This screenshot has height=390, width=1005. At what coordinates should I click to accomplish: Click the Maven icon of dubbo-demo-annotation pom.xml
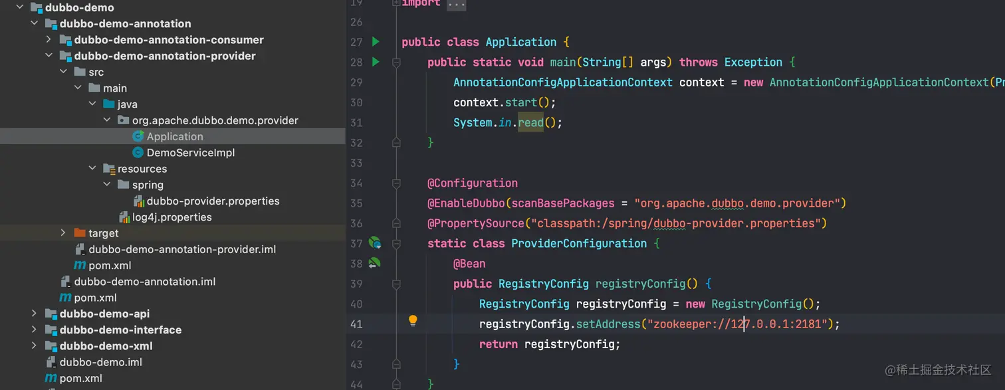click(65, 298)
